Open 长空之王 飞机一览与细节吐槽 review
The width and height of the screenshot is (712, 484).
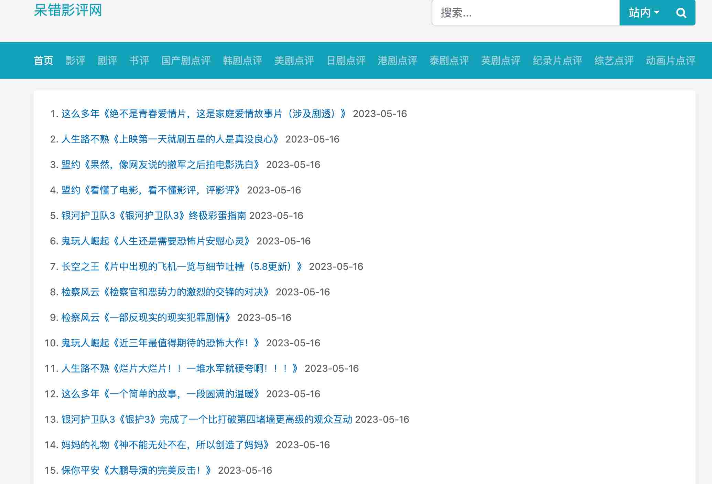pos(182,267)
